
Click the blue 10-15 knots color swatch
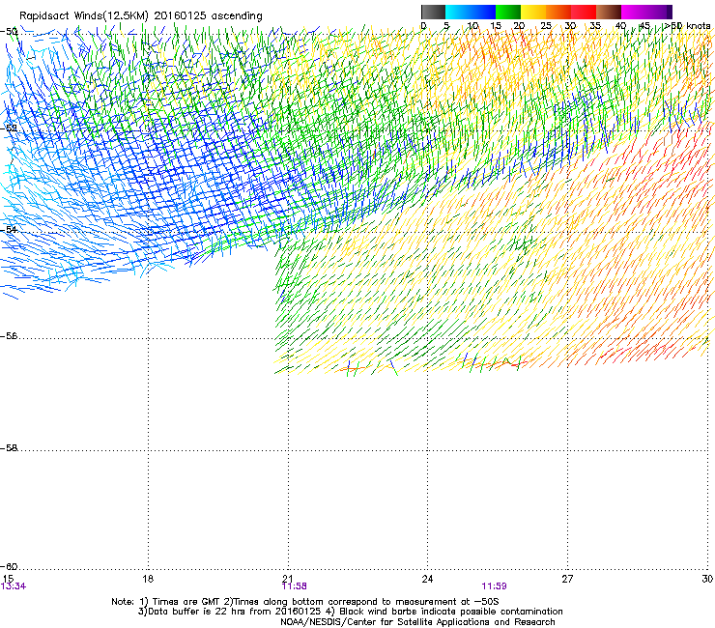pos(483,12)
